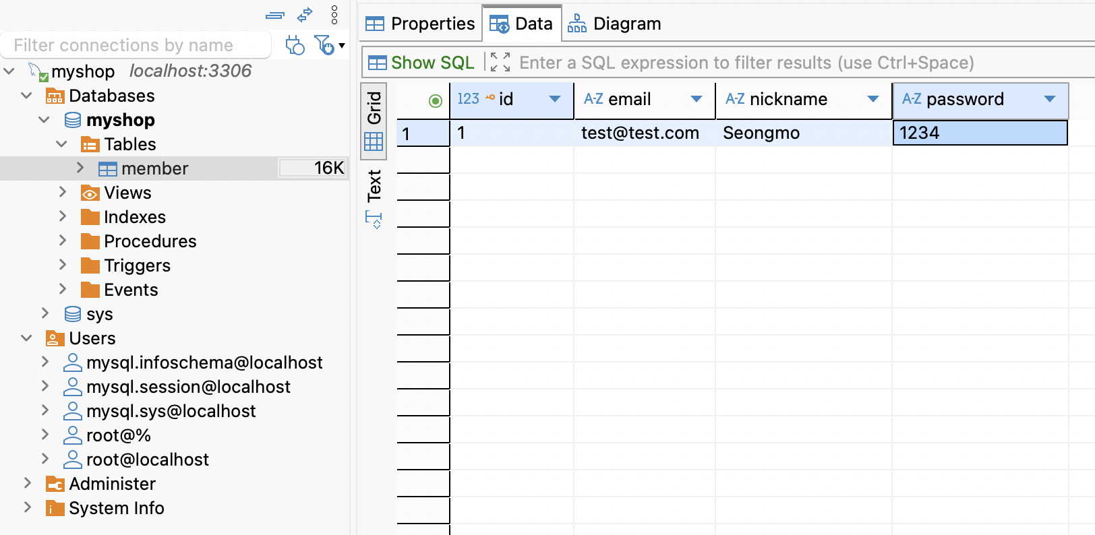Click the record mode icon below Text

(x=374, y=220)
